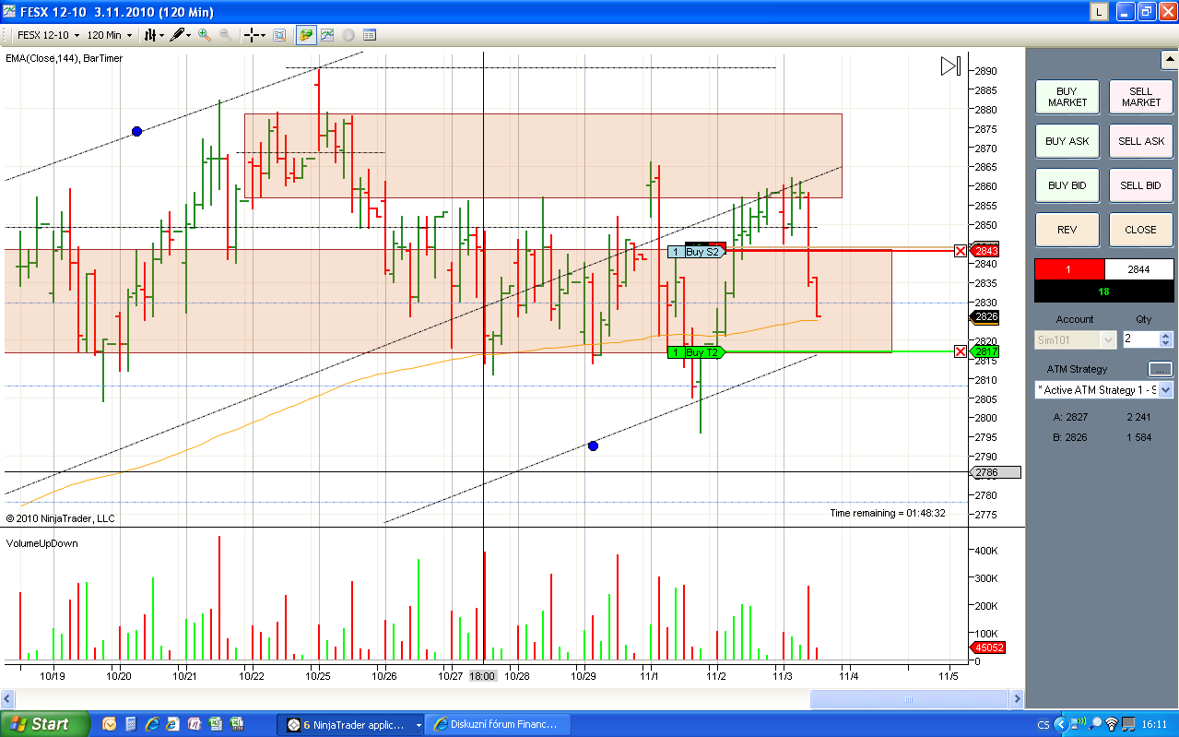
Task: Click the 2826 current price marker
Action: point(986,317)
